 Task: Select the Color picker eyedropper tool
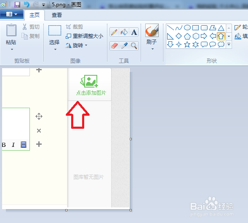pos(124,46)
